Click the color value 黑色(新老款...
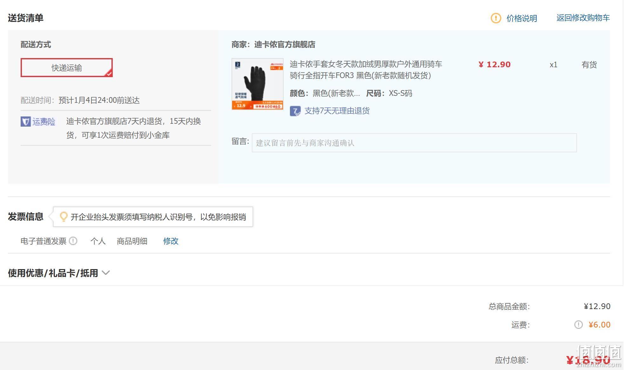The width and height of the screenshot is (624, 370). [336, 93]
